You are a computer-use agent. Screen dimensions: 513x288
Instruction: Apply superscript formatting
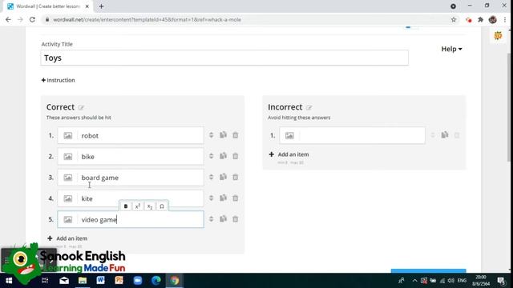(x=138, y=206)
